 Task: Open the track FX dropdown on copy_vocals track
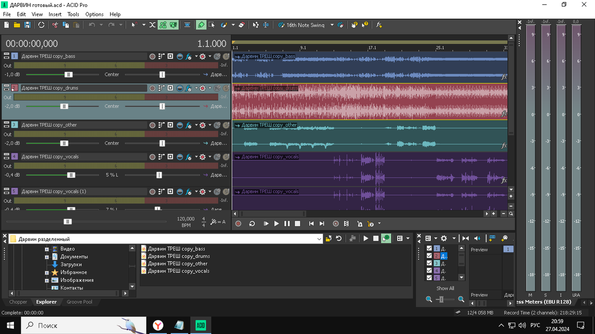(196, 157)
